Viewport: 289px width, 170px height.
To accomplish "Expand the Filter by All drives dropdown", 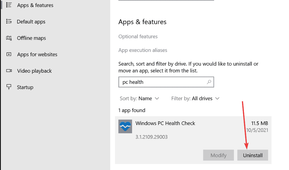I will [195, 98].
